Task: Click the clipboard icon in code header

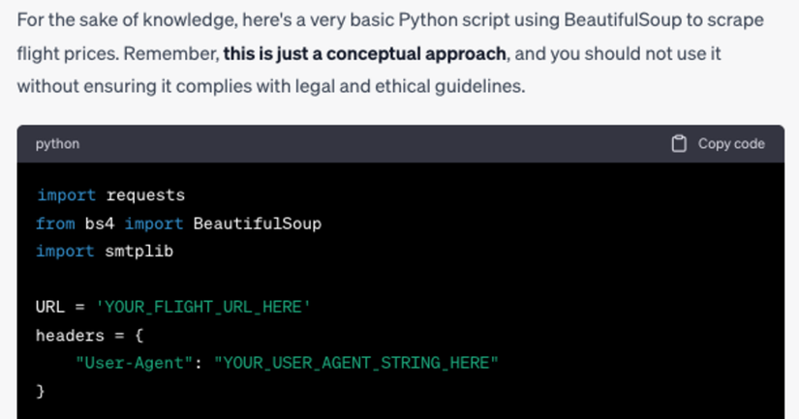Action: point(679,143)
